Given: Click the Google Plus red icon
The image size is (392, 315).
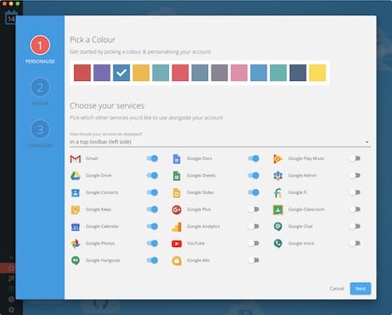Looking at the screenshot, I should click(x=177, y=210).
